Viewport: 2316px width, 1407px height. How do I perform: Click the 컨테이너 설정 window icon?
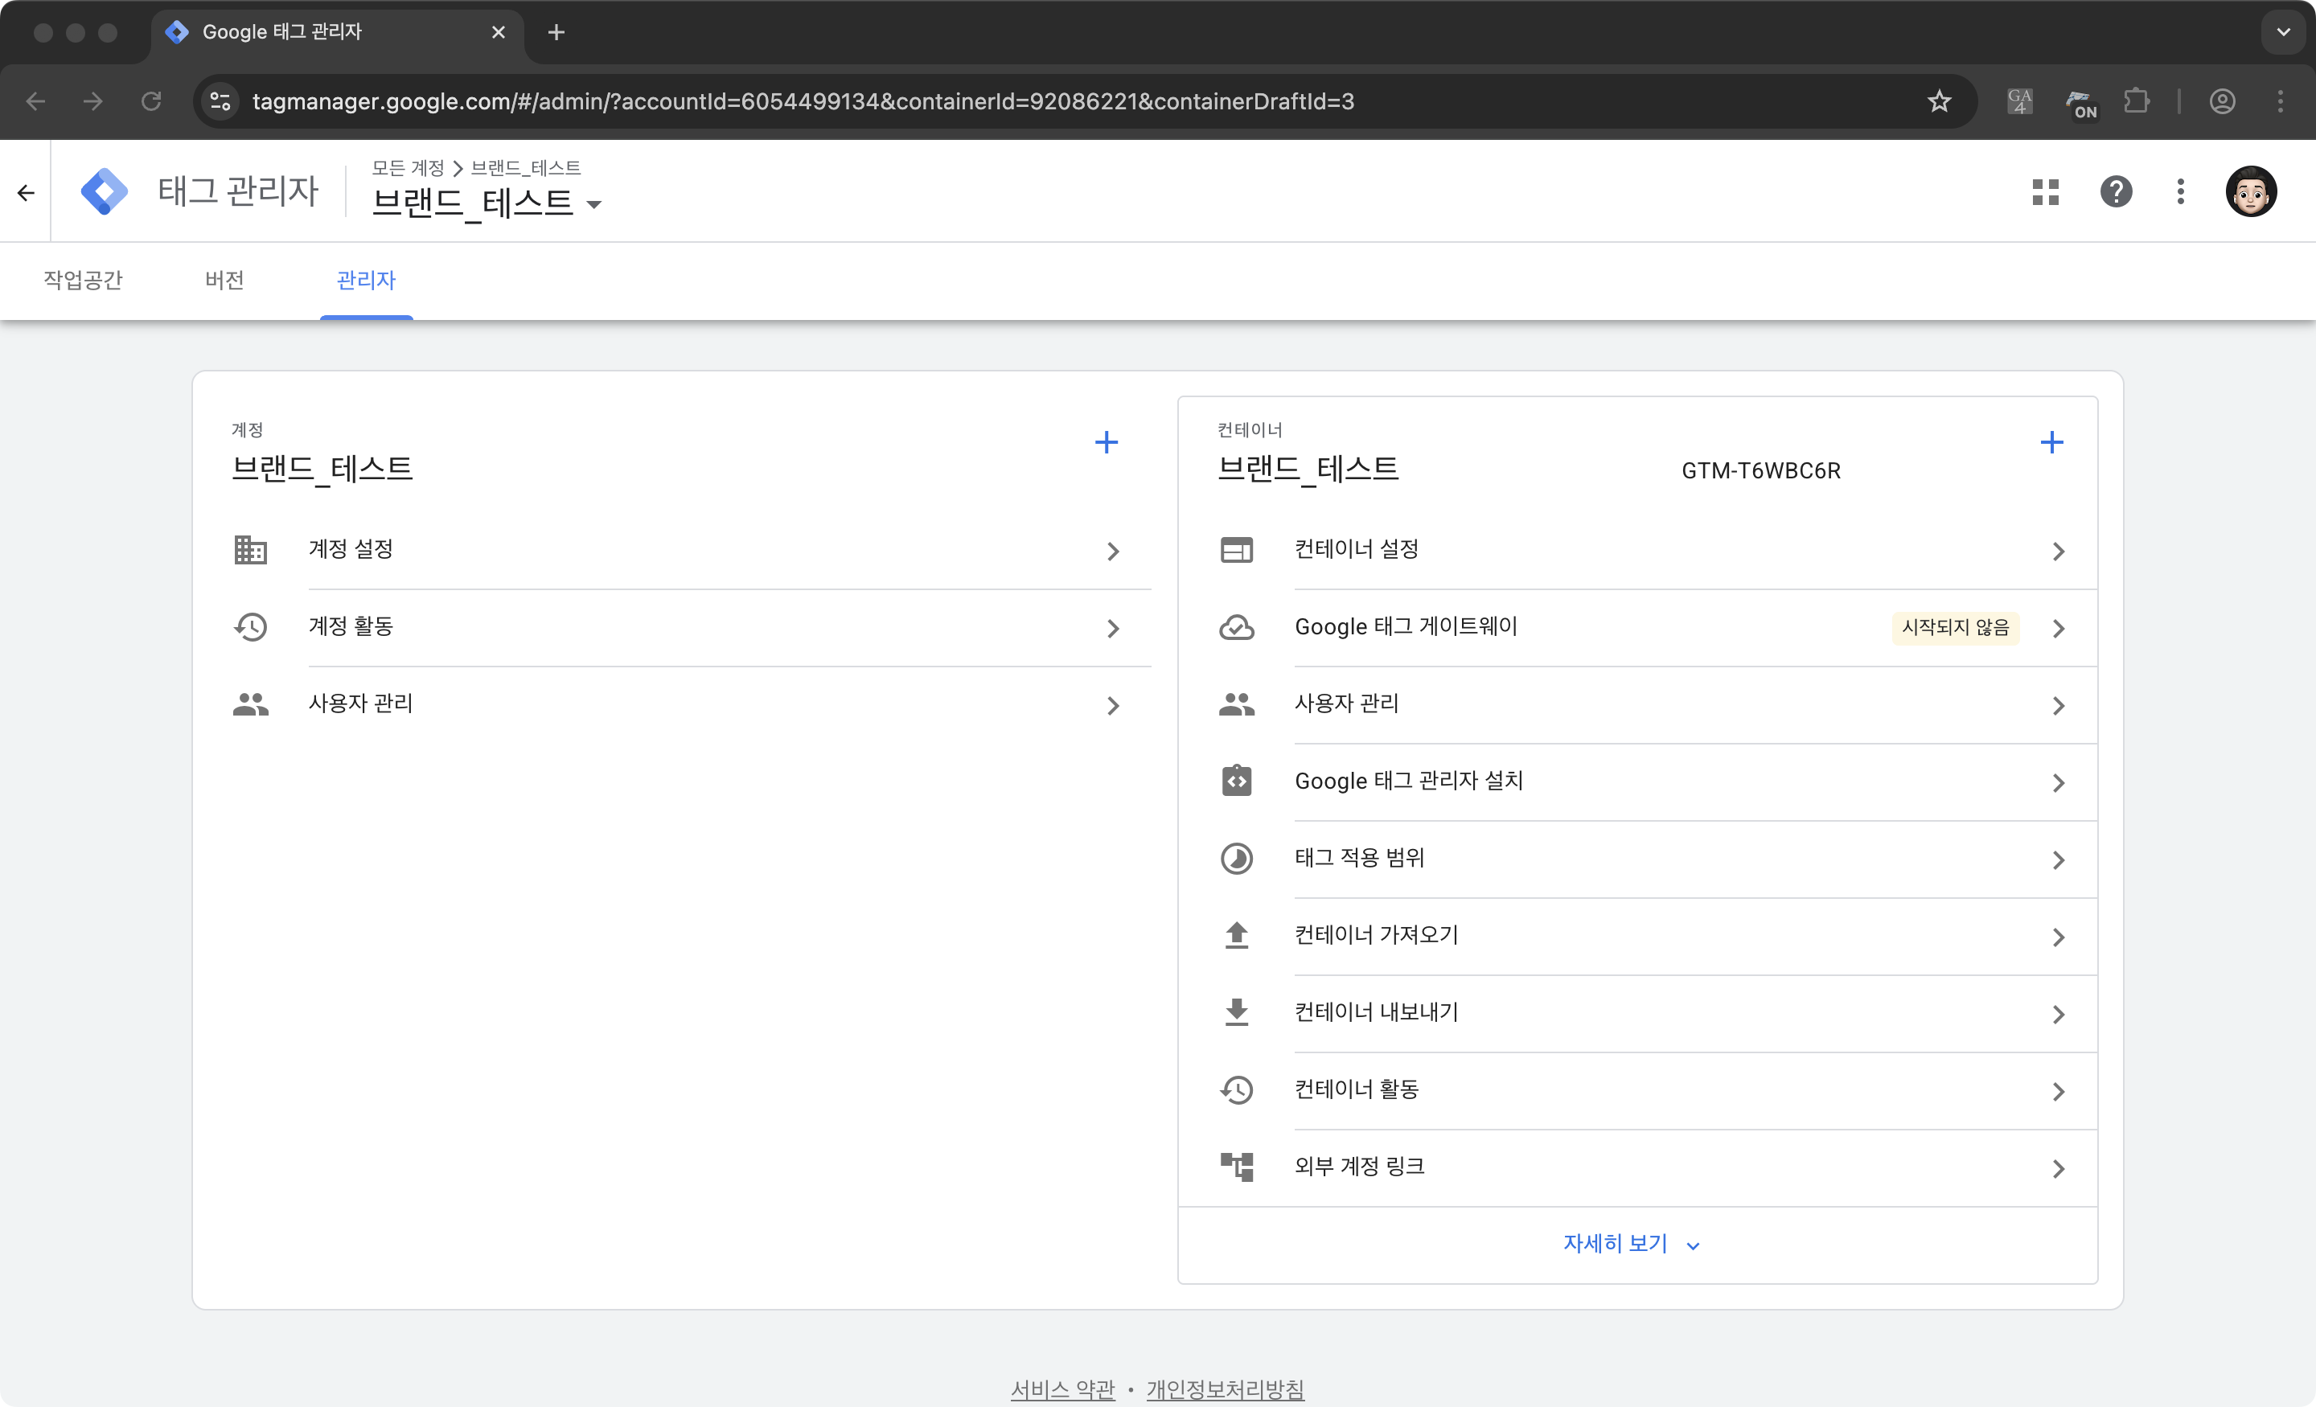click(x=1236, y=550)
